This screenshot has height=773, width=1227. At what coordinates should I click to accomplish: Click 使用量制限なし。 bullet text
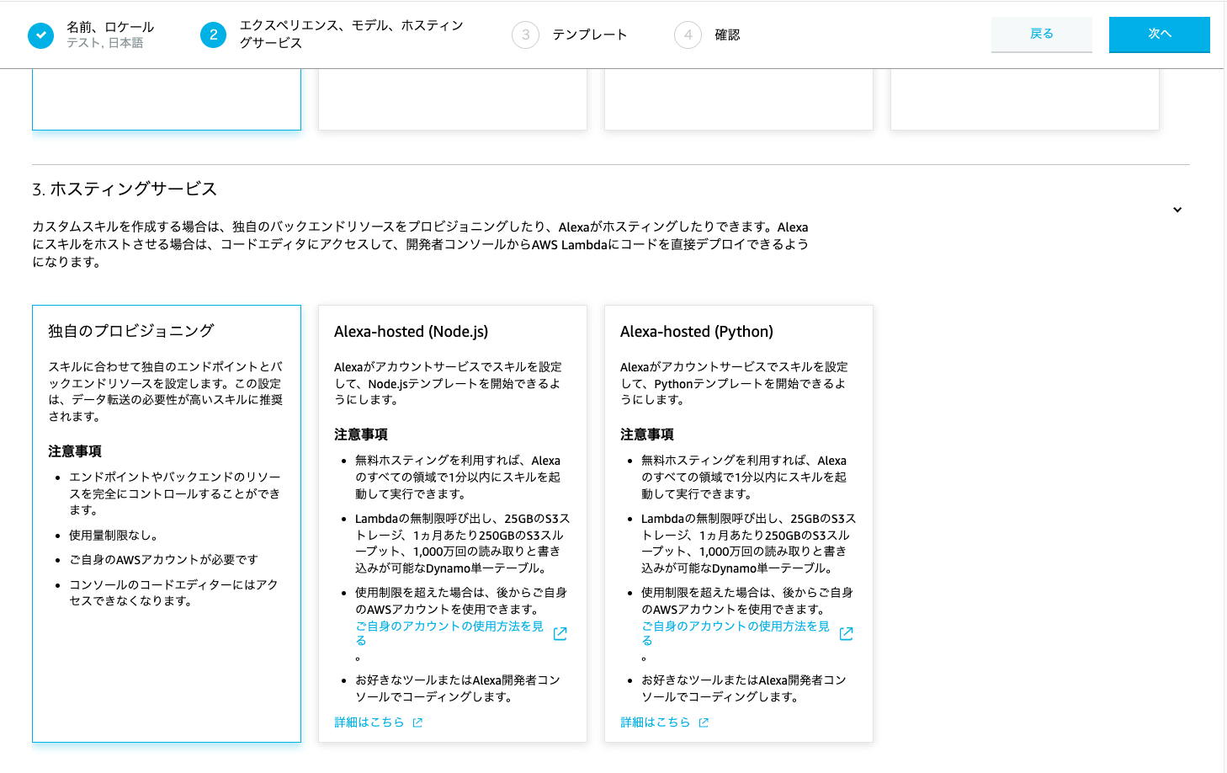pyautogui.click(x=114, y=536)
